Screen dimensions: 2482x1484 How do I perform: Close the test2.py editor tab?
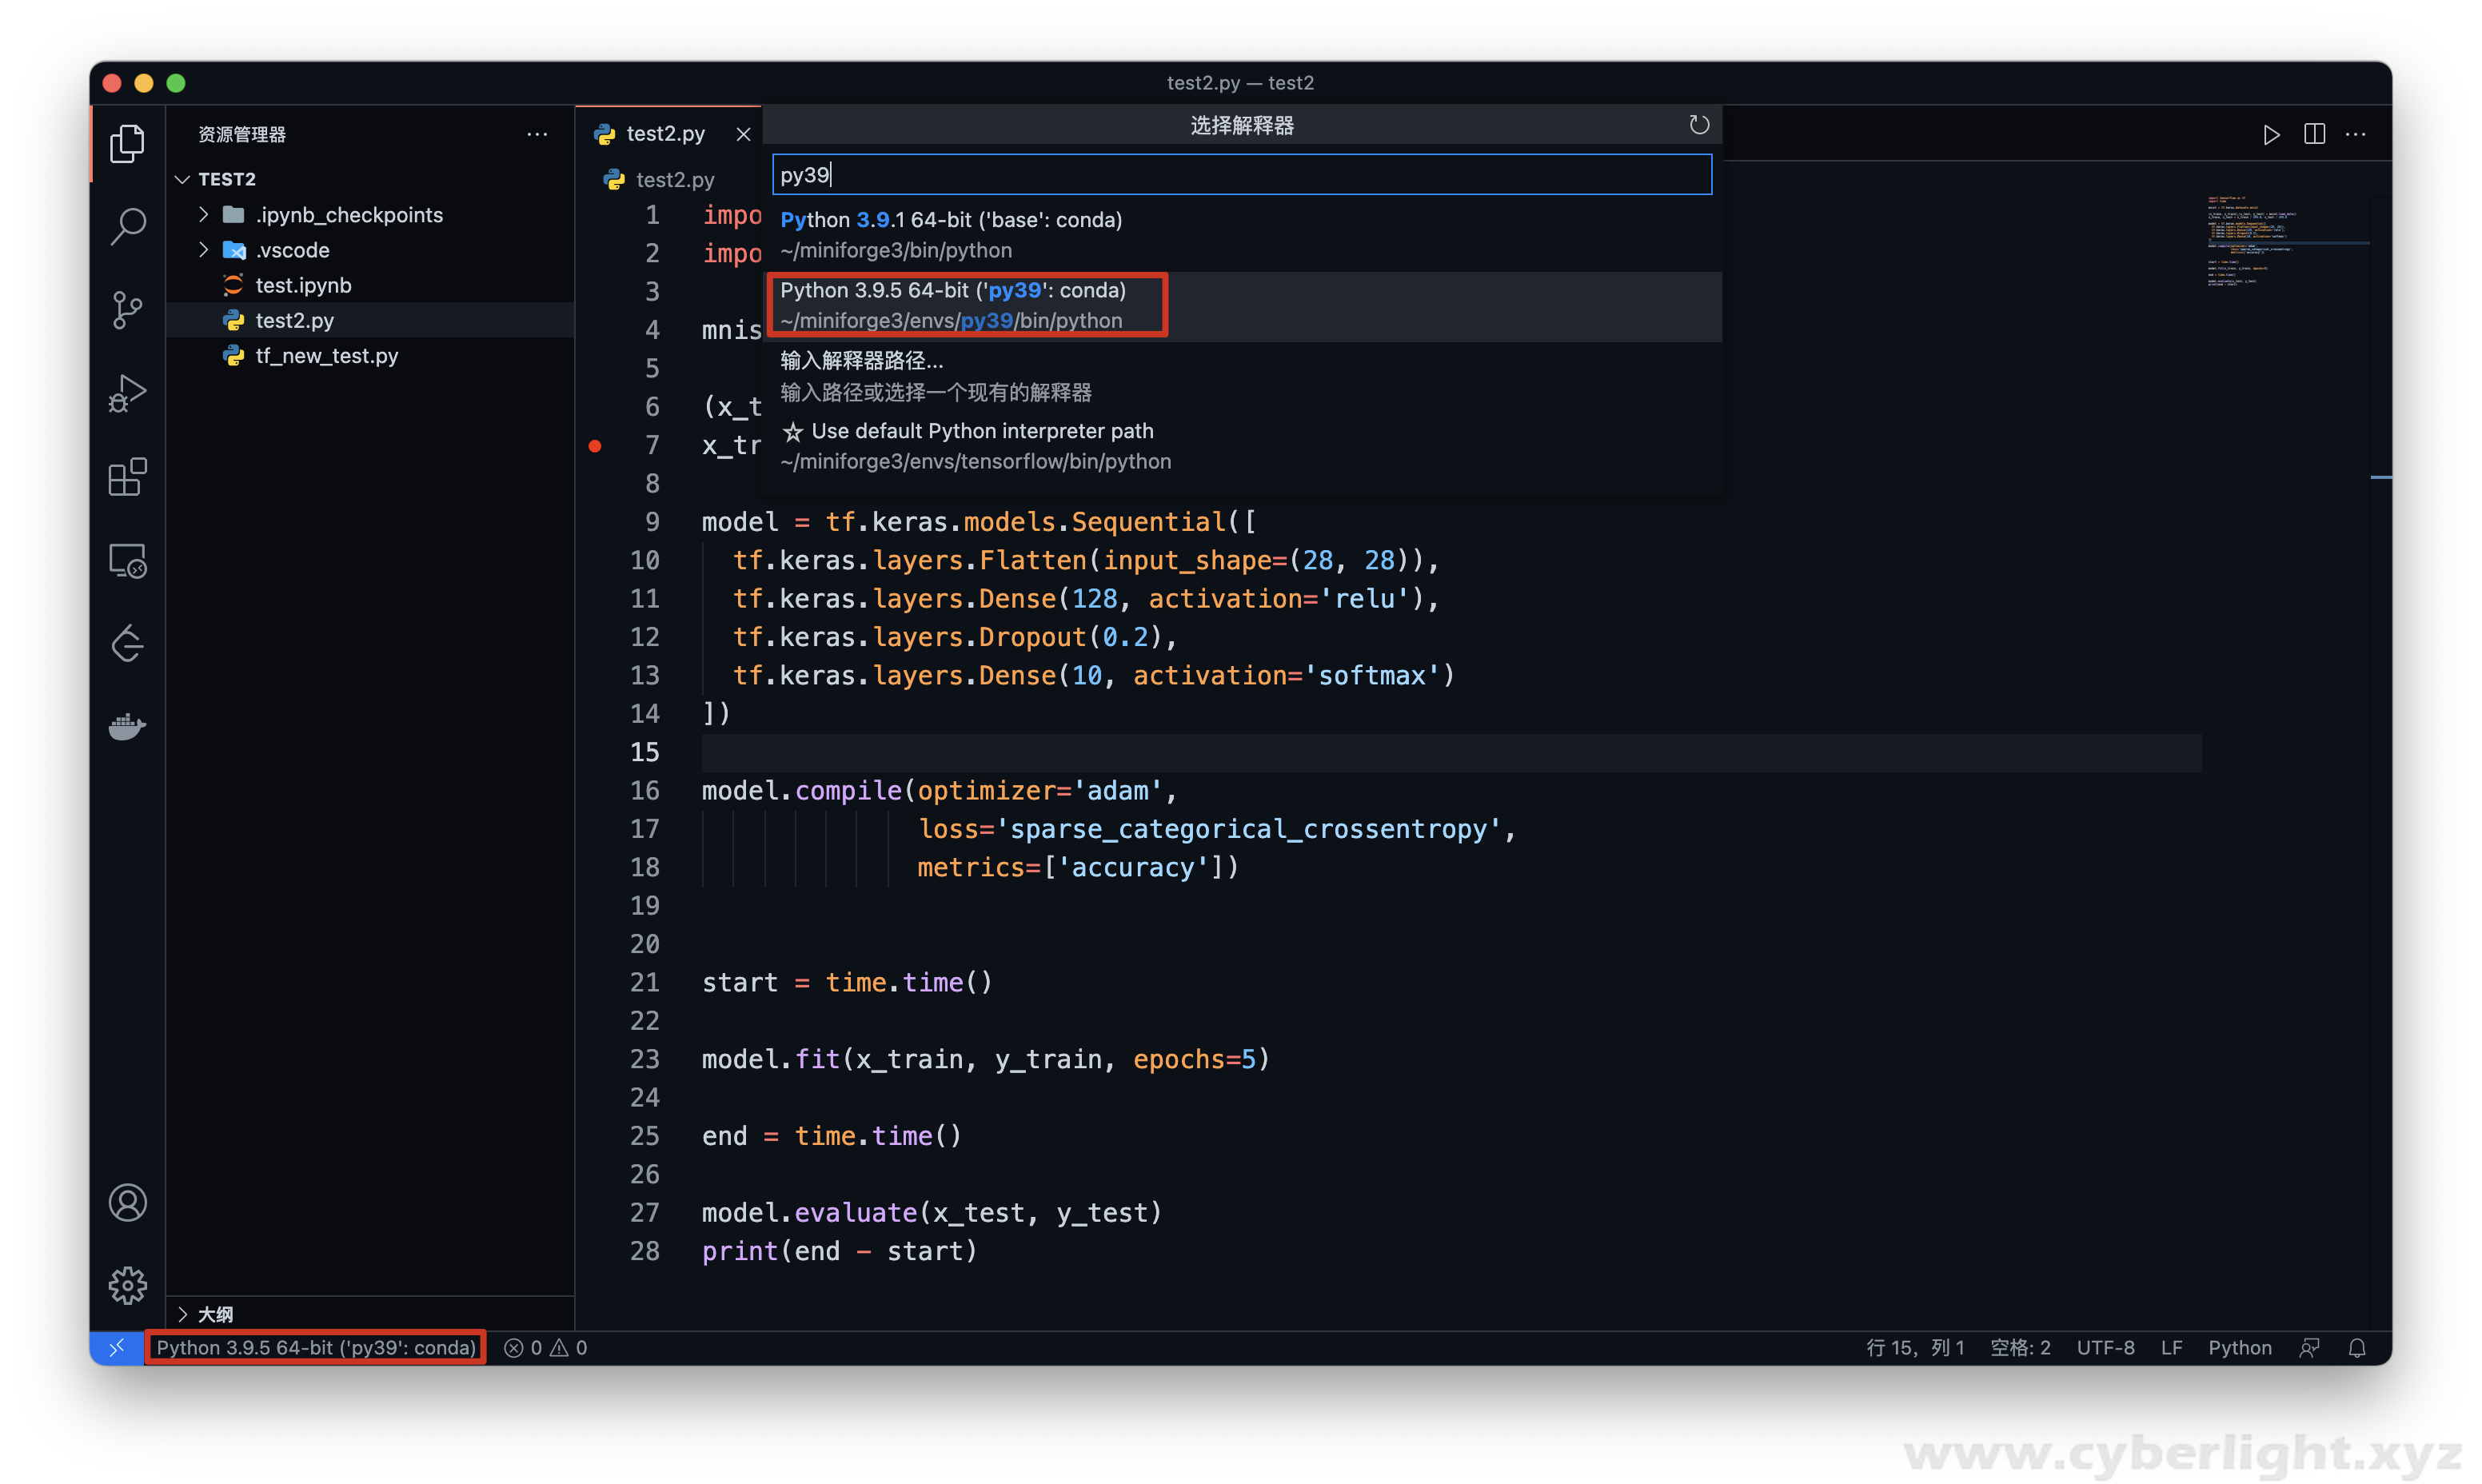click(x=743, y=134)
